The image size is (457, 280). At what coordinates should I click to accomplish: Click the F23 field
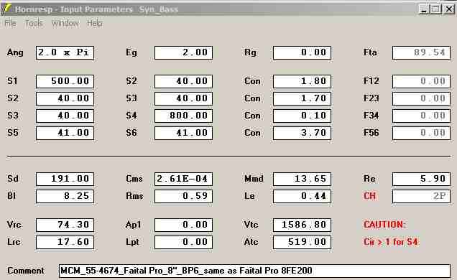click(x=421, y=98)
